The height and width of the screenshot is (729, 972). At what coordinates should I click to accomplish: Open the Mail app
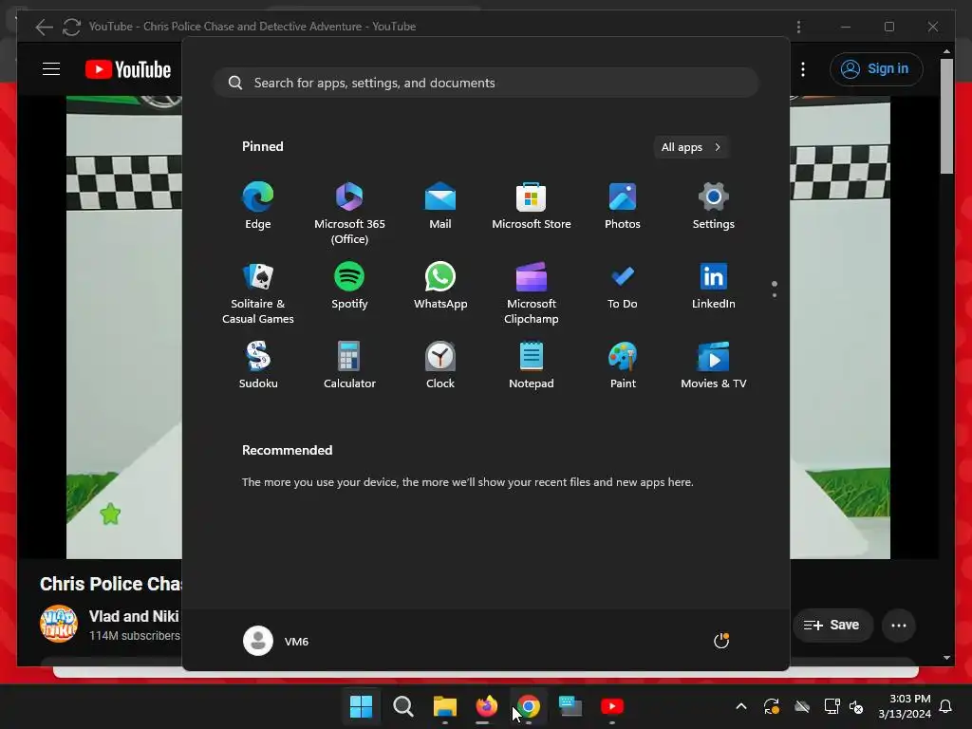pyautogui.click(x=440, y=206)
